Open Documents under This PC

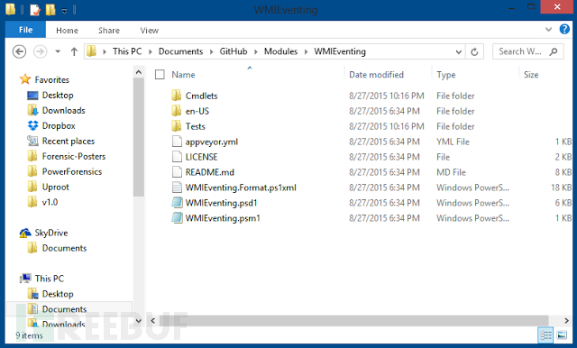64,309
